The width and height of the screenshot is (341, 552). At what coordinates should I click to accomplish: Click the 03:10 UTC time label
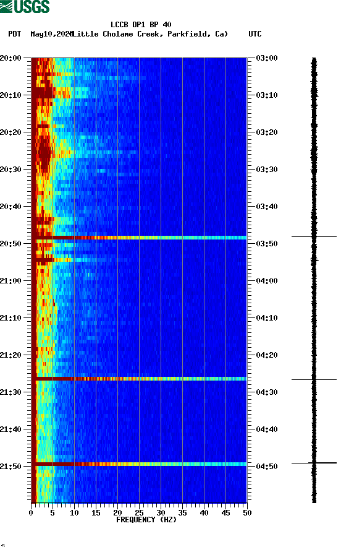(267, 95)
